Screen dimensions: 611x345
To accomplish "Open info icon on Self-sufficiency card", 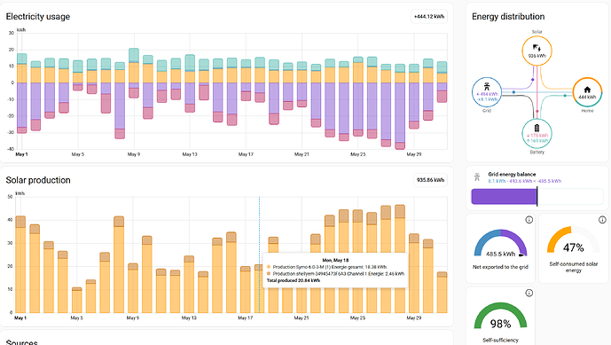I will (x=529, y=293).
